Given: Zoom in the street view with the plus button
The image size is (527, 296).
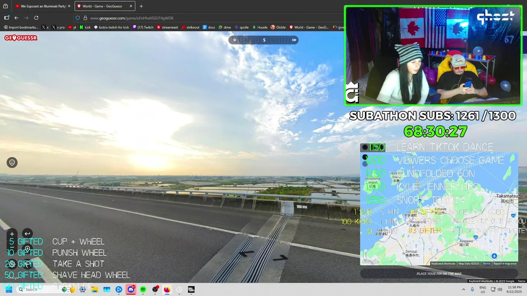Looking at the screenshot, I should point(12,234).
